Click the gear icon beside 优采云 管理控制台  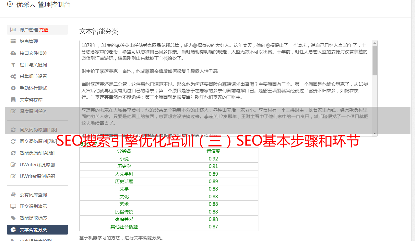[10, 4]
